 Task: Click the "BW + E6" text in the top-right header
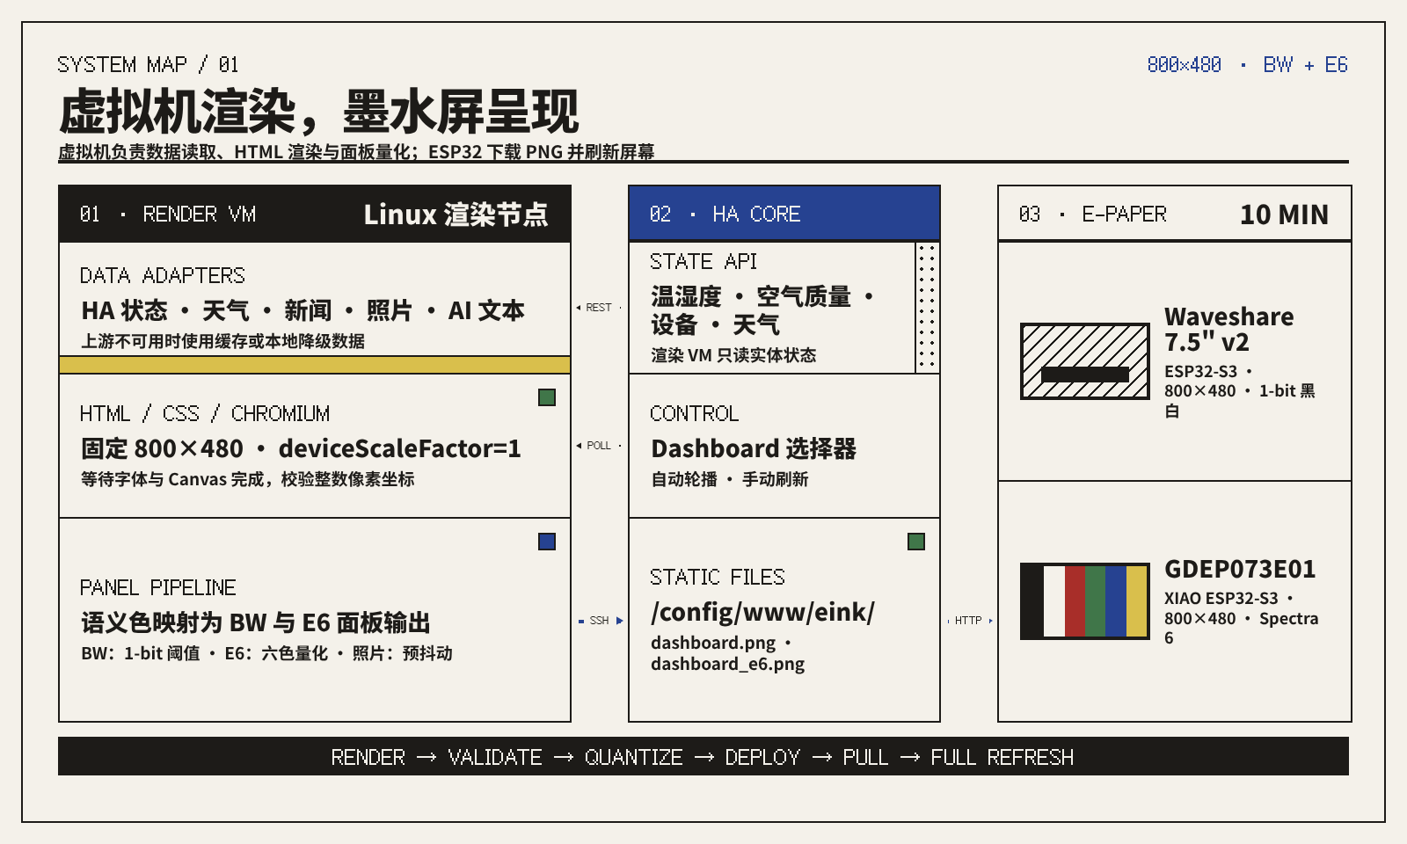point(1306,65)
